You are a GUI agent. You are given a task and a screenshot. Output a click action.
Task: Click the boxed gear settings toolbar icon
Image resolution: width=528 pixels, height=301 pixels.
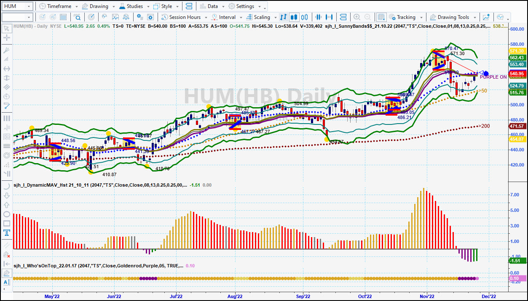click(150, 17)
